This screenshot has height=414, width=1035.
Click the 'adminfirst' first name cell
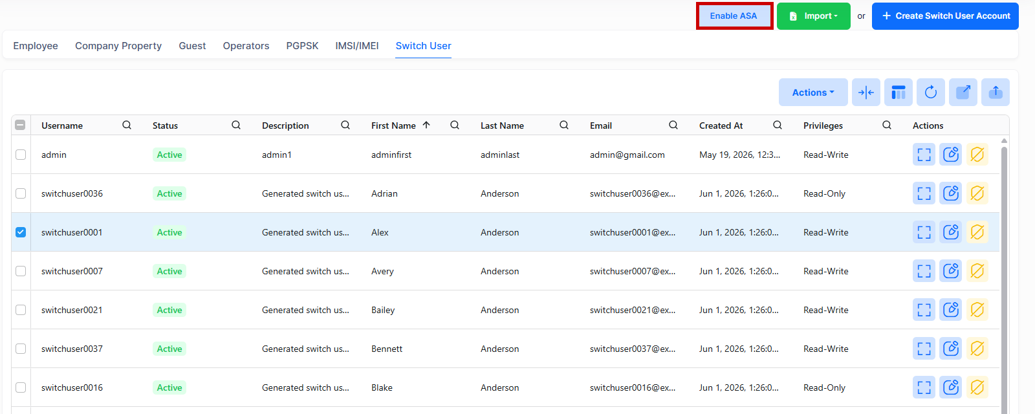[391, 155]
